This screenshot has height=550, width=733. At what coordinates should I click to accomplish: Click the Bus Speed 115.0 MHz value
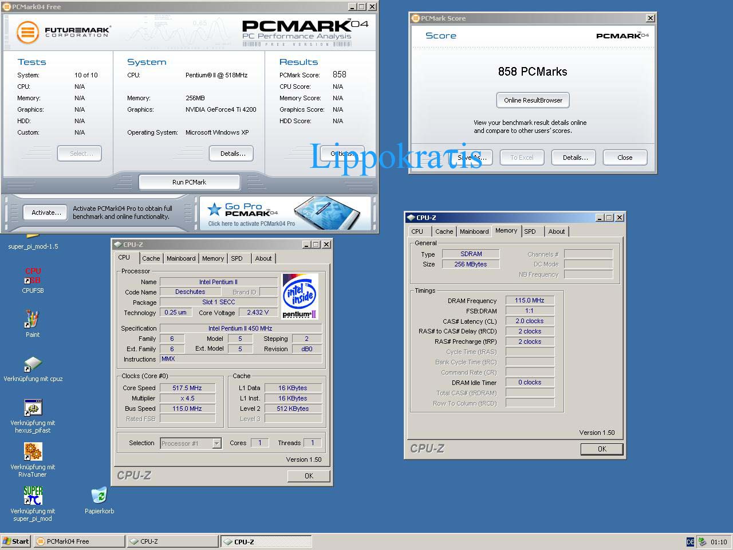point(187,408)
